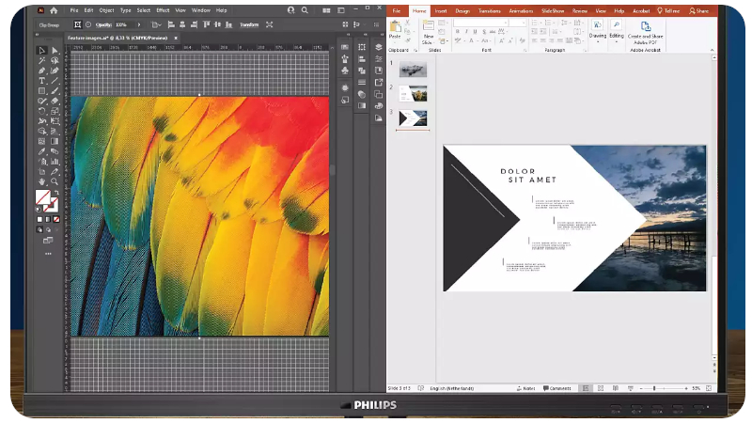The width and height of the screenshot is (752, 423).
Task: Click Create and Share Adobe PDF icon
Action: 646,28
